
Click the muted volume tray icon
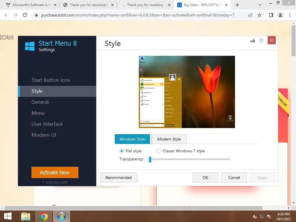pyautogui.click(x=255, y=217)
